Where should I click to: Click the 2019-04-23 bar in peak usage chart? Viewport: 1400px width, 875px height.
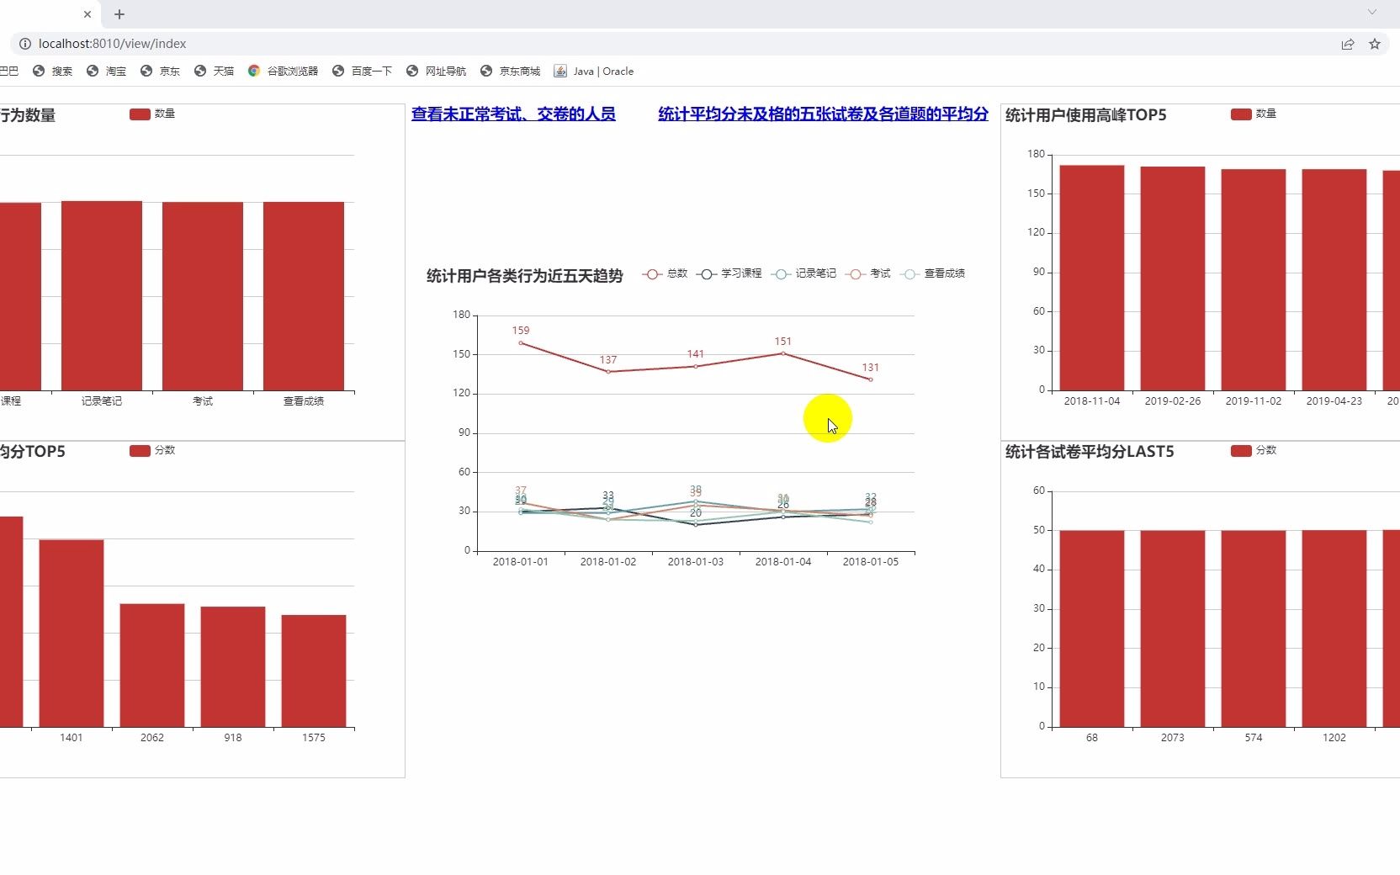[x=1334, y=279]
